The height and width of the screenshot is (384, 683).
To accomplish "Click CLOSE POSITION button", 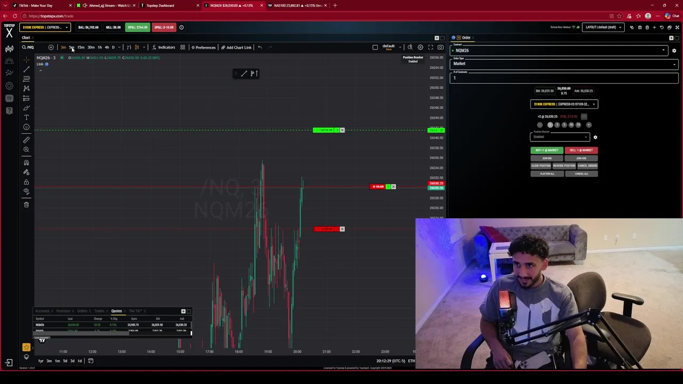I will coord(541,166).
